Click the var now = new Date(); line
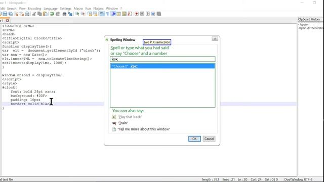Viewport: 324px width, 182px height. pyautogui.click(x=25, y=55)
